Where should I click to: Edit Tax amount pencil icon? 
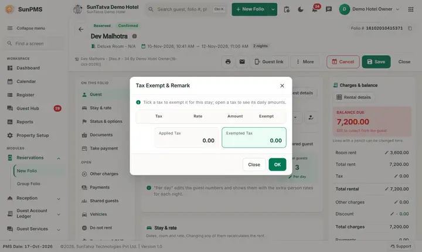(x=396, y=176)
